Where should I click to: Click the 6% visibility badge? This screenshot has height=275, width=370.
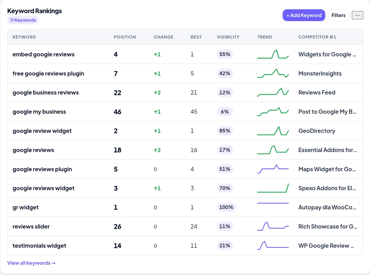(225, 112)
